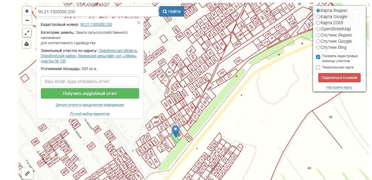Image resolution: width=372 pixels, height=180 pixels.
Task: Enable Тематическая карта checkbox
Action: [x=318, y=67]
